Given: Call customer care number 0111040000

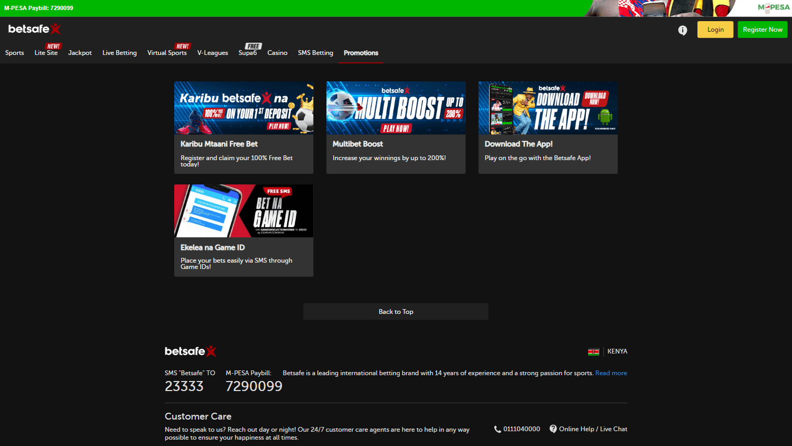Looking at the screenshot, I should click(x=522, y=429).
